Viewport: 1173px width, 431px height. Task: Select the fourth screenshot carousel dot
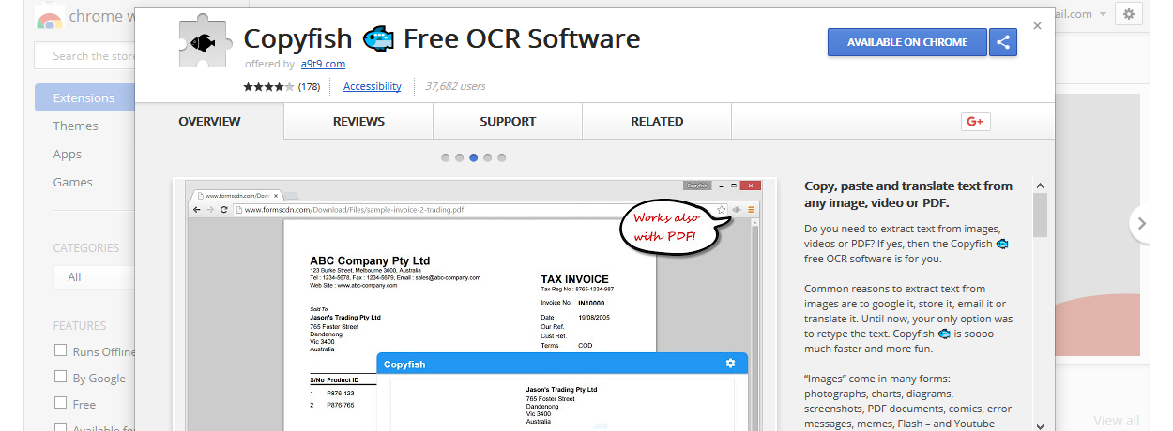[488, 157]
